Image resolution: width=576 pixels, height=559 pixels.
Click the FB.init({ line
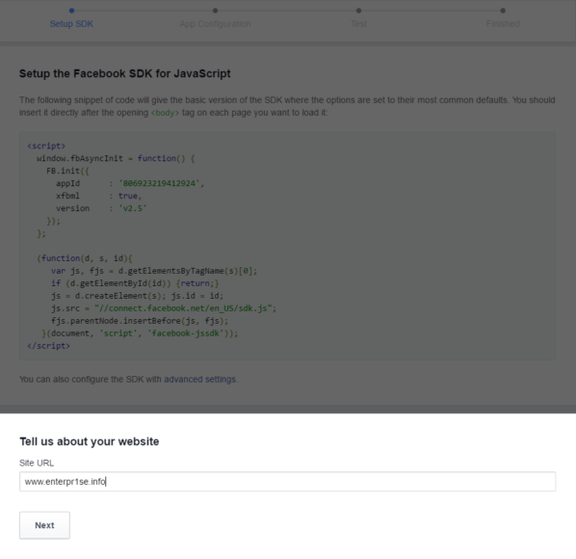tap(67, 171)
